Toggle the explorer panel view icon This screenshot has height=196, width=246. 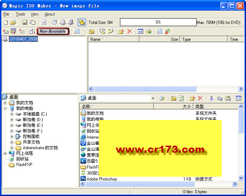[82, 23]
